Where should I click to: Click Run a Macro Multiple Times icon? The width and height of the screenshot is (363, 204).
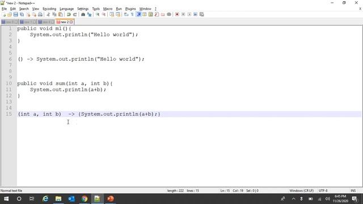195,15
